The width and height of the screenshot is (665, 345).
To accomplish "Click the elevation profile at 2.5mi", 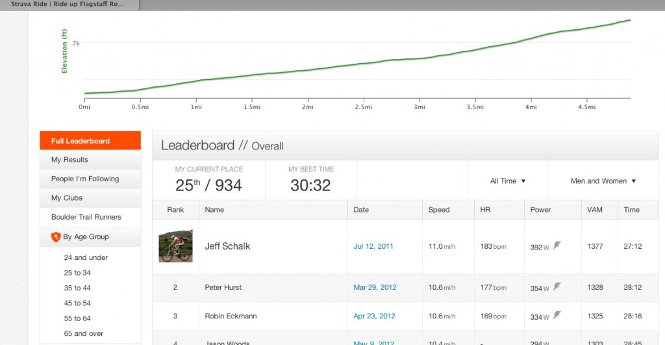I will 363,64.
